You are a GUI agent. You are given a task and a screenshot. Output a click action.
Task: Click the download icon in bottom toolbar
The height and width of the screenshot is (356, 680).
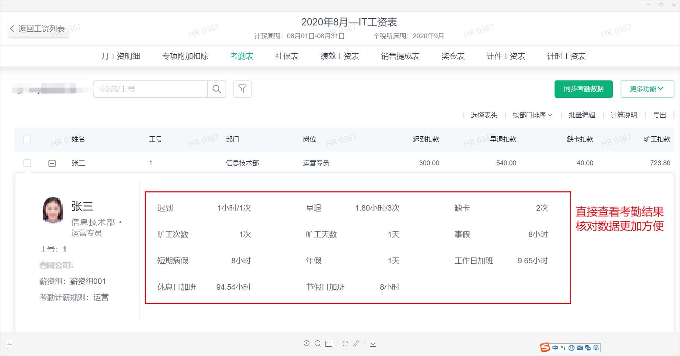pos(373,344)
